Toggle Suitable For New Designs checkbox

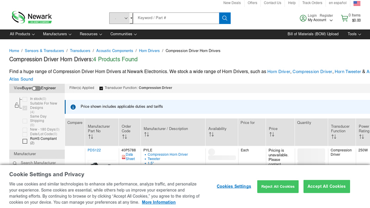(x=25, y=108)
